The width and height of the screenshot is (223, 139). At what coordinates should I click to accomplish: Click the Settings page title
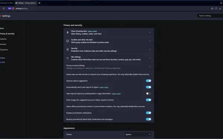pyautogui.click(x=6, y=16)
